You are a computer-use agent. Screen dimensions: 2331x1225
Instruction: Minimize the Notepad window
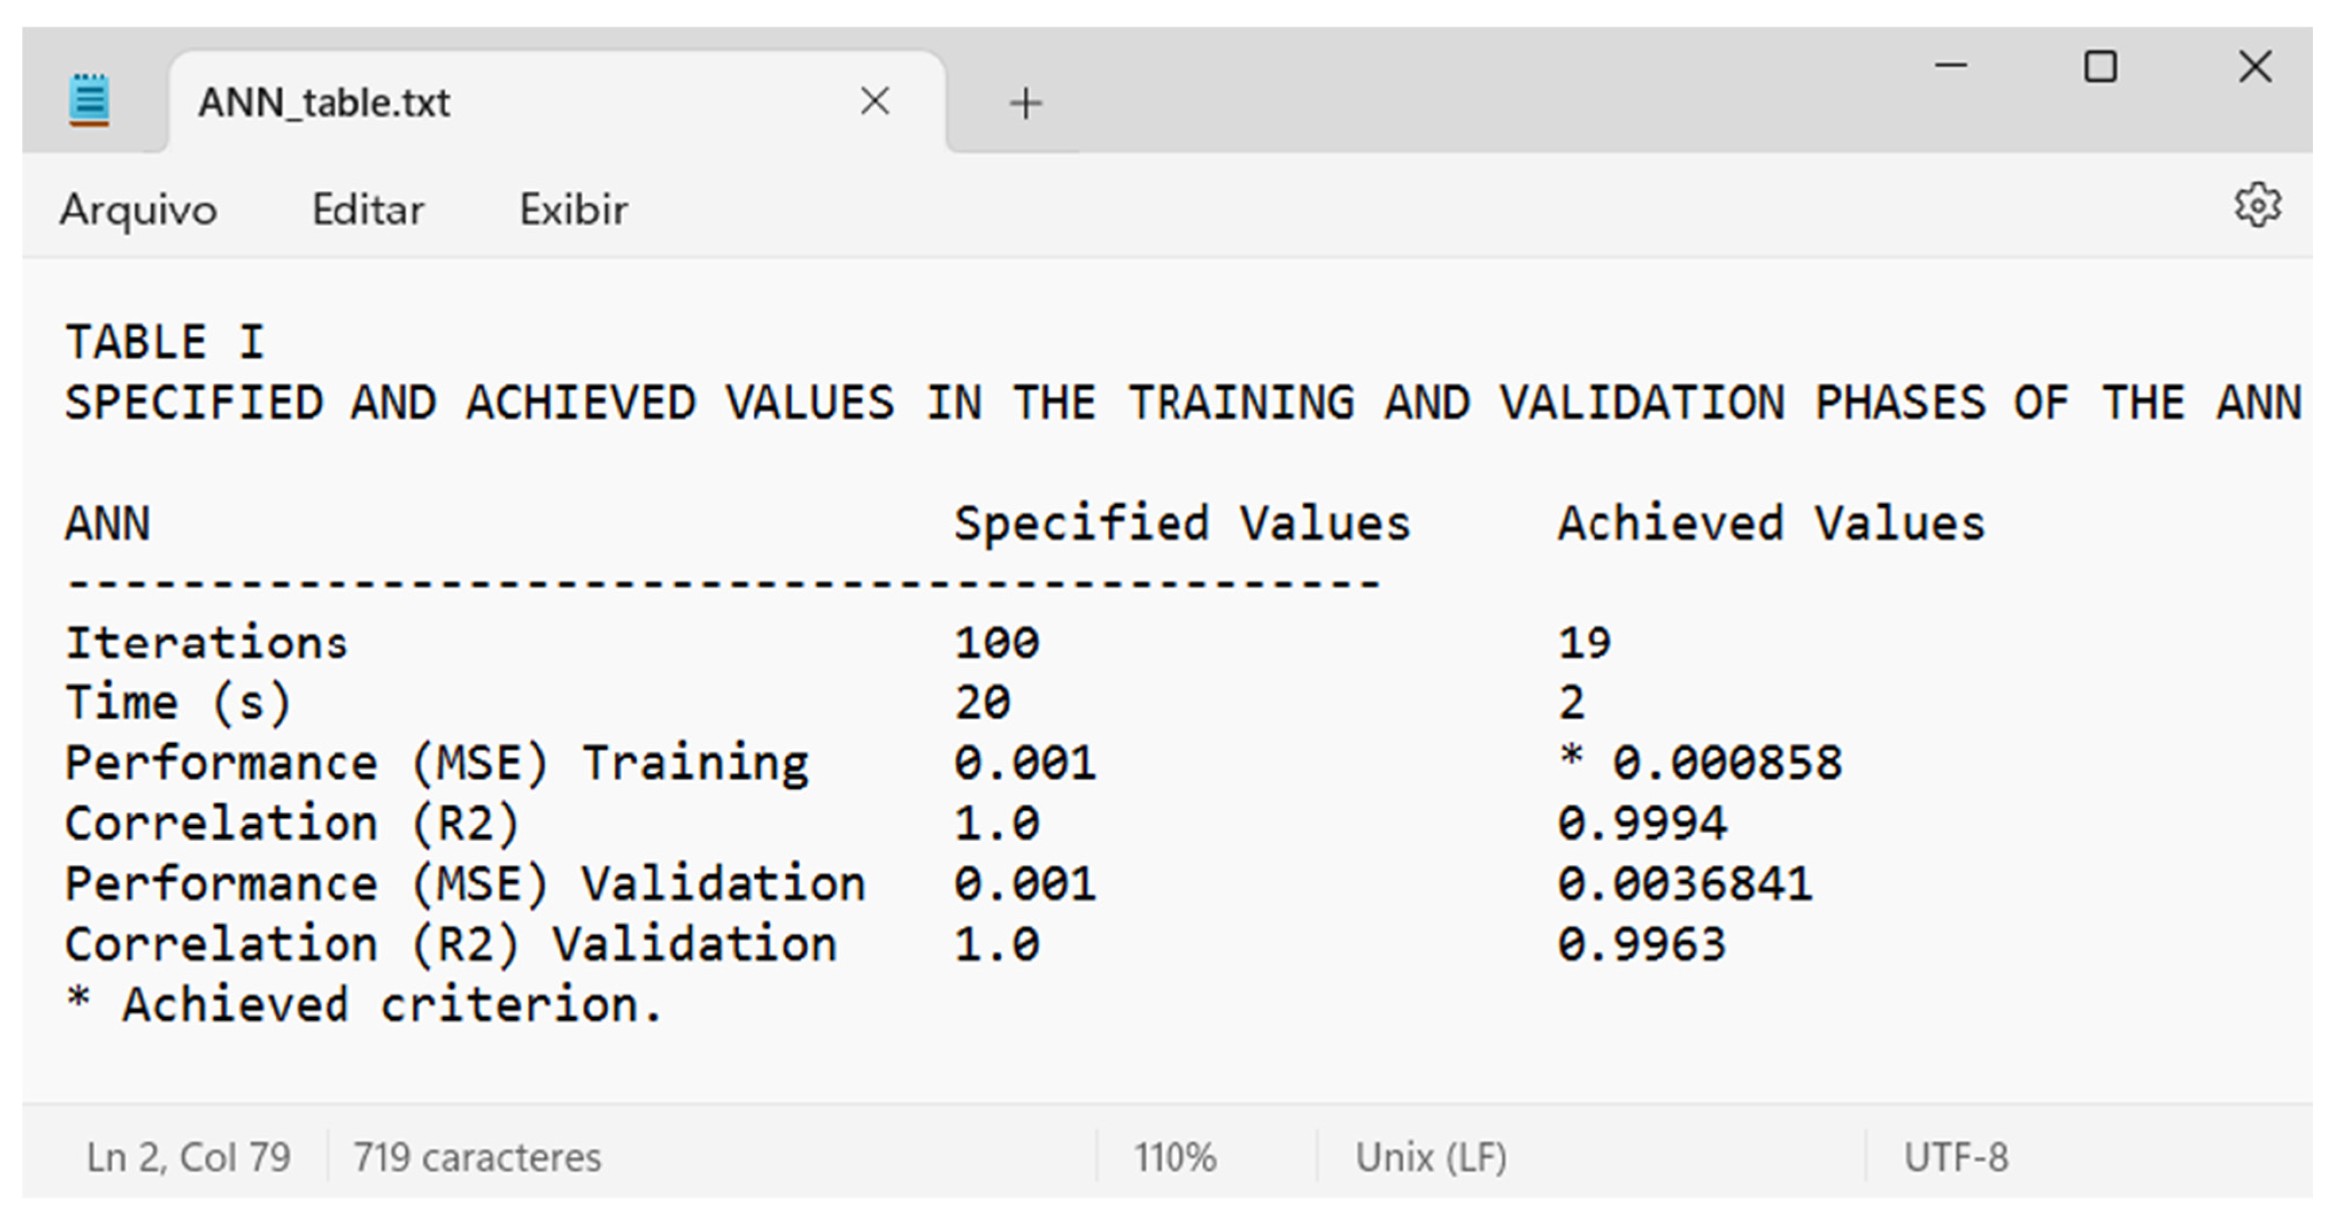[x=1951, y=66]
